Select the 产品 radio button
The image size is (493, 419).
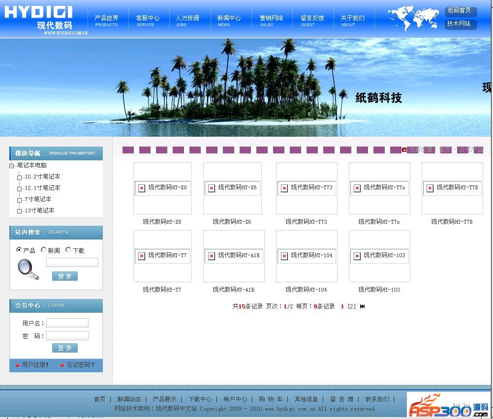19,250
